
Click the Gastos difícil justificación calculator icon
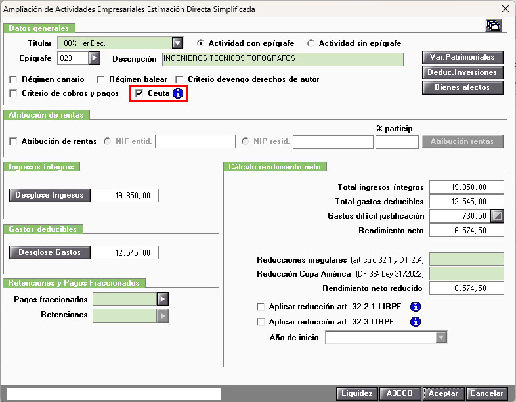497,216
